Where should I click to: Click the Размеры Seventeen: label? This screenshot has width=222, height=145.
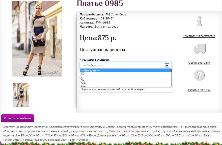point(95,60)
